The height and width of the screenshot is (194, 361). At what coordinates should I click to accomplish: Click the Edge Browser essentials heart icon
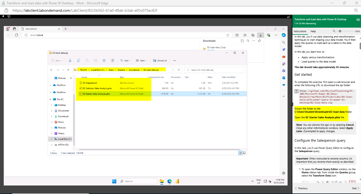pyautogui.click(x=268, y=35)
